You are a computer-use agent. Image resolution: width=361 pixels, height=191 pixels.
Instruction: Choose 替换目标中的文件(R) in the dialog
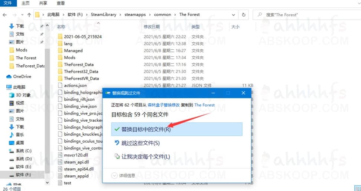(x=177, y=129)
